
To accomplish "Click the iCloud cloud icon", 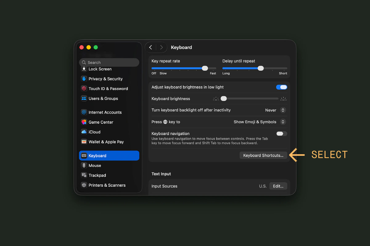I will coord(84,132).
